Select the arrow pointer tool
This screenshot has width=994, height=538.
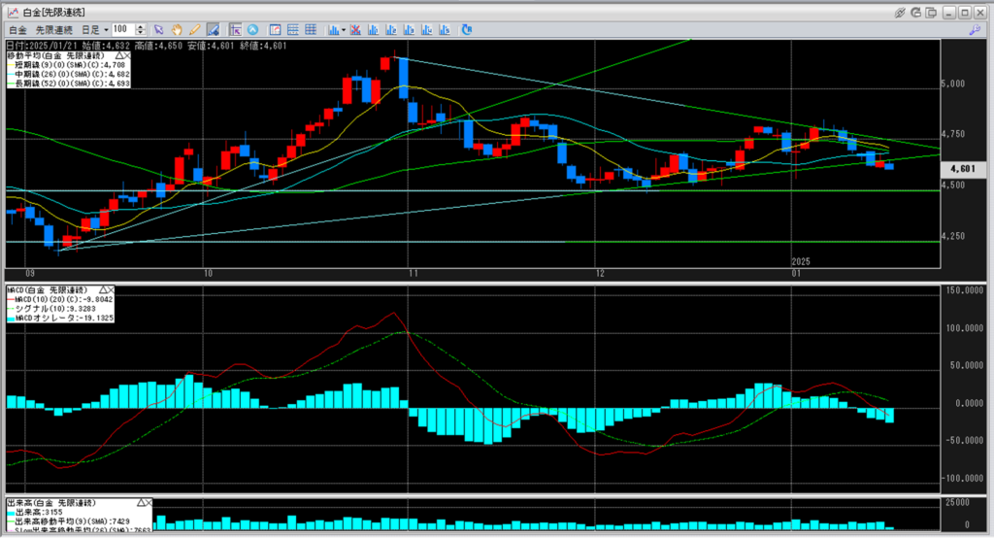[x=160, y=30]
